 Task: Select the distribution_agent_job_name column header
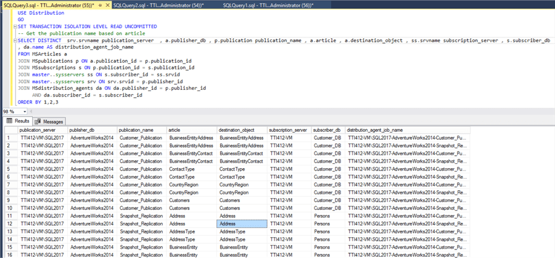(407, 130)
